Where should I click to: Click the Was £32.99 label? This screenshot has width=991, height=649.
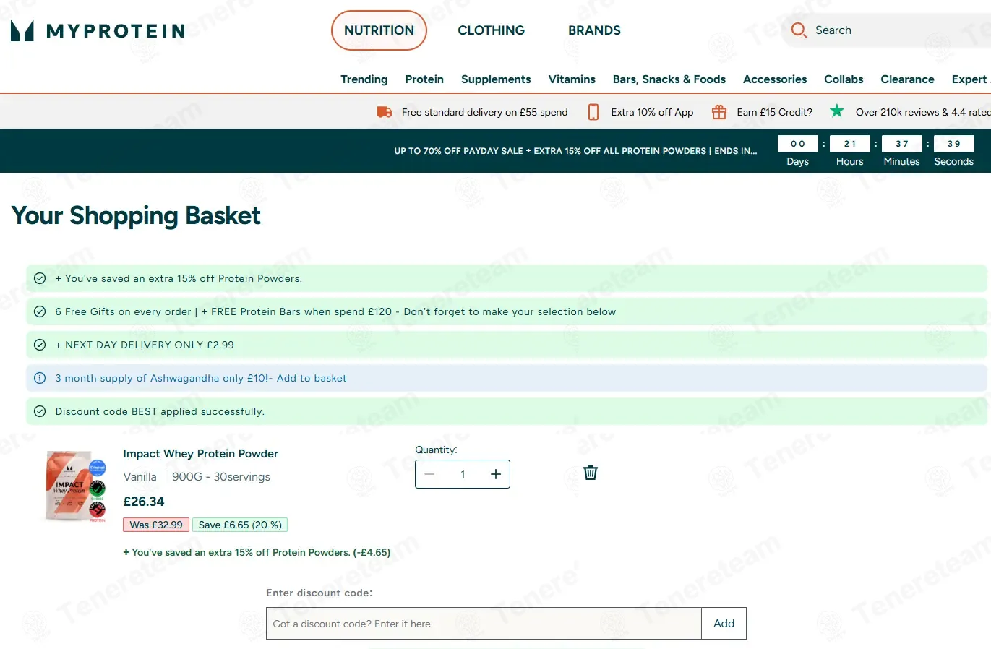point(156,525)
